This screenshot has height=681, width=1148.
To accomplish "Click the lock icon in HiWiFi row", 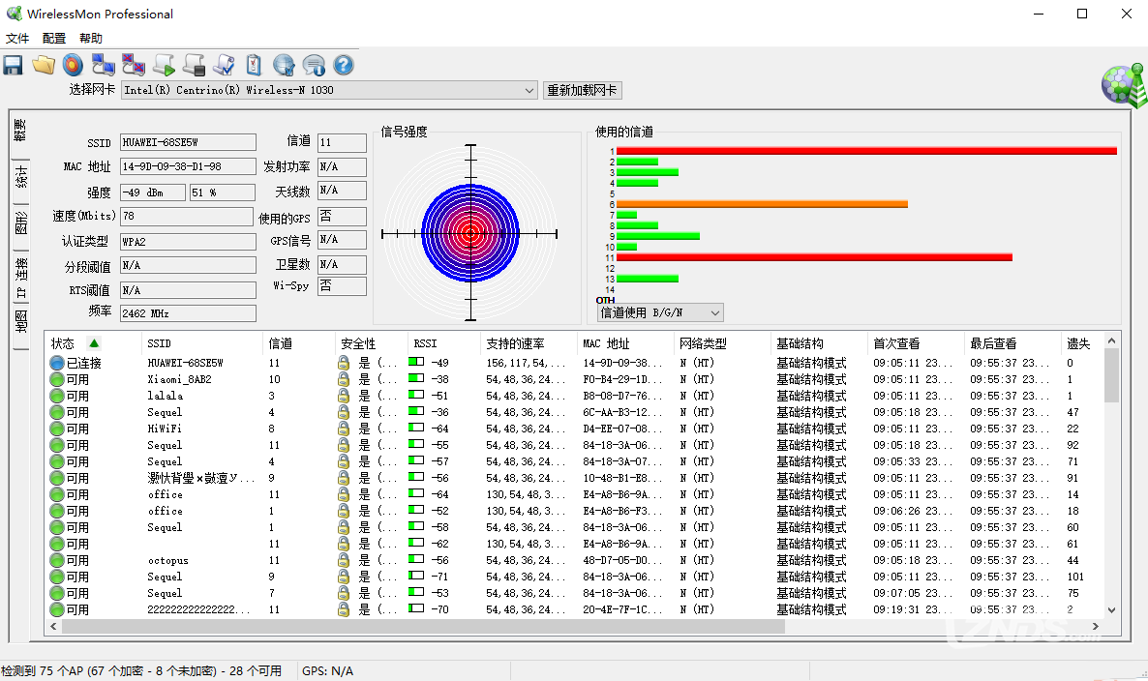I will tap(344, 429).
